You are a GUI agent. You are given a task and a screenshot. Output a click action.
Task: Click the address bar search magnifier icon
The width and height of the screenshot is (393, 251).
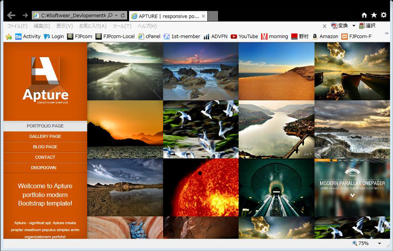(110, 16)
